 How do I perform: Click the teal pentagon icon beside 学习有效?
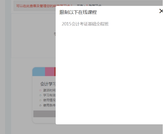tap(40, 95)
